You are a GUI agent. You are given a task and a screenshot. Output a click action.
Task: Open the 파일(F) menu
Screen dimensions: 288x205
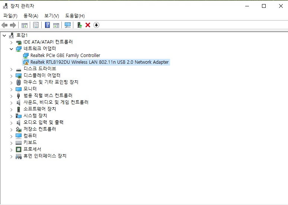click(x=10, y=16)
